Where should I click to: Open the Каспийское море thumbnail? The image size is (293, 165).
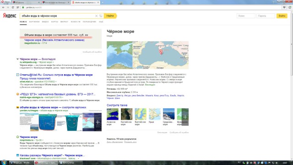point(126,114)
